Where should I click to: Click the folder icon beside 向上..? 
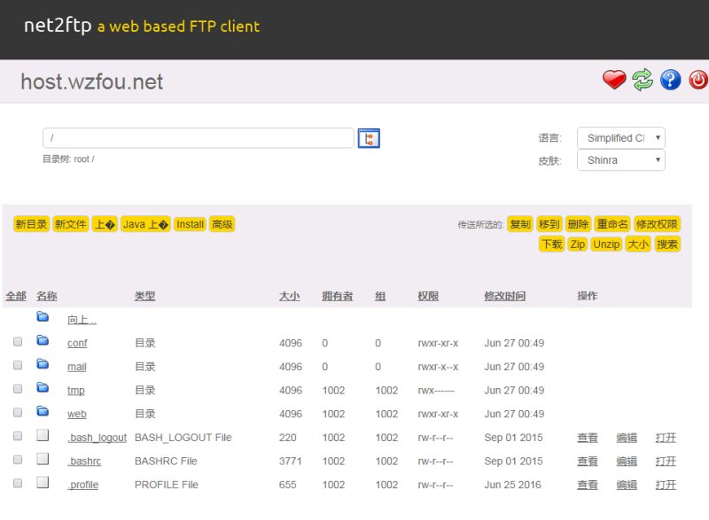[43, 317]
